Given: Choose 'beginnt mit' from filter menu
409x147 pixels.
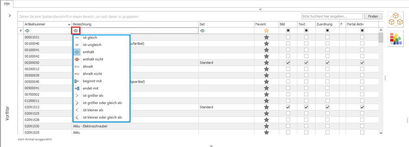Looking at the screenshot, I should pyautogui.click(x=92, y=81).
